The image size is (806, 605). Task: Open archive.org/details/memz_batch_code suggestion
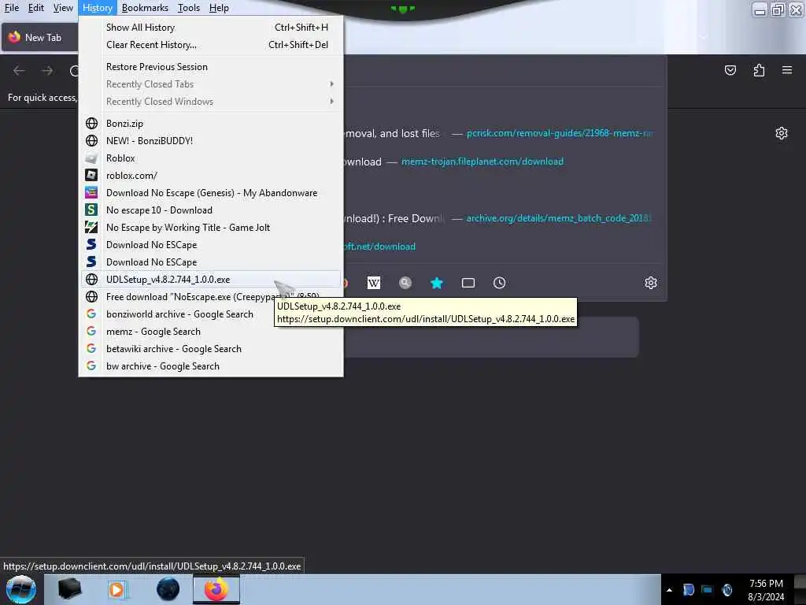[560, 218]
